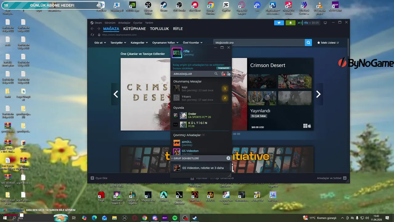Image resolution: width=394 pixels, height=222 pixels.
Task: Show hidden system tray icons chevron
Action: tap(342, 218)
